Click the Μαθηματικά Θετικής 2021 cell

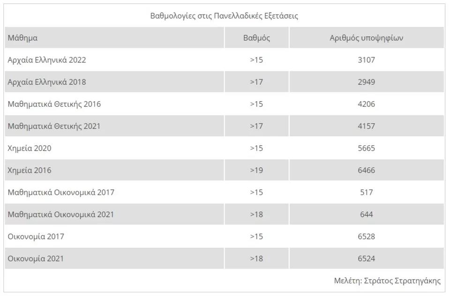(54, 126)
